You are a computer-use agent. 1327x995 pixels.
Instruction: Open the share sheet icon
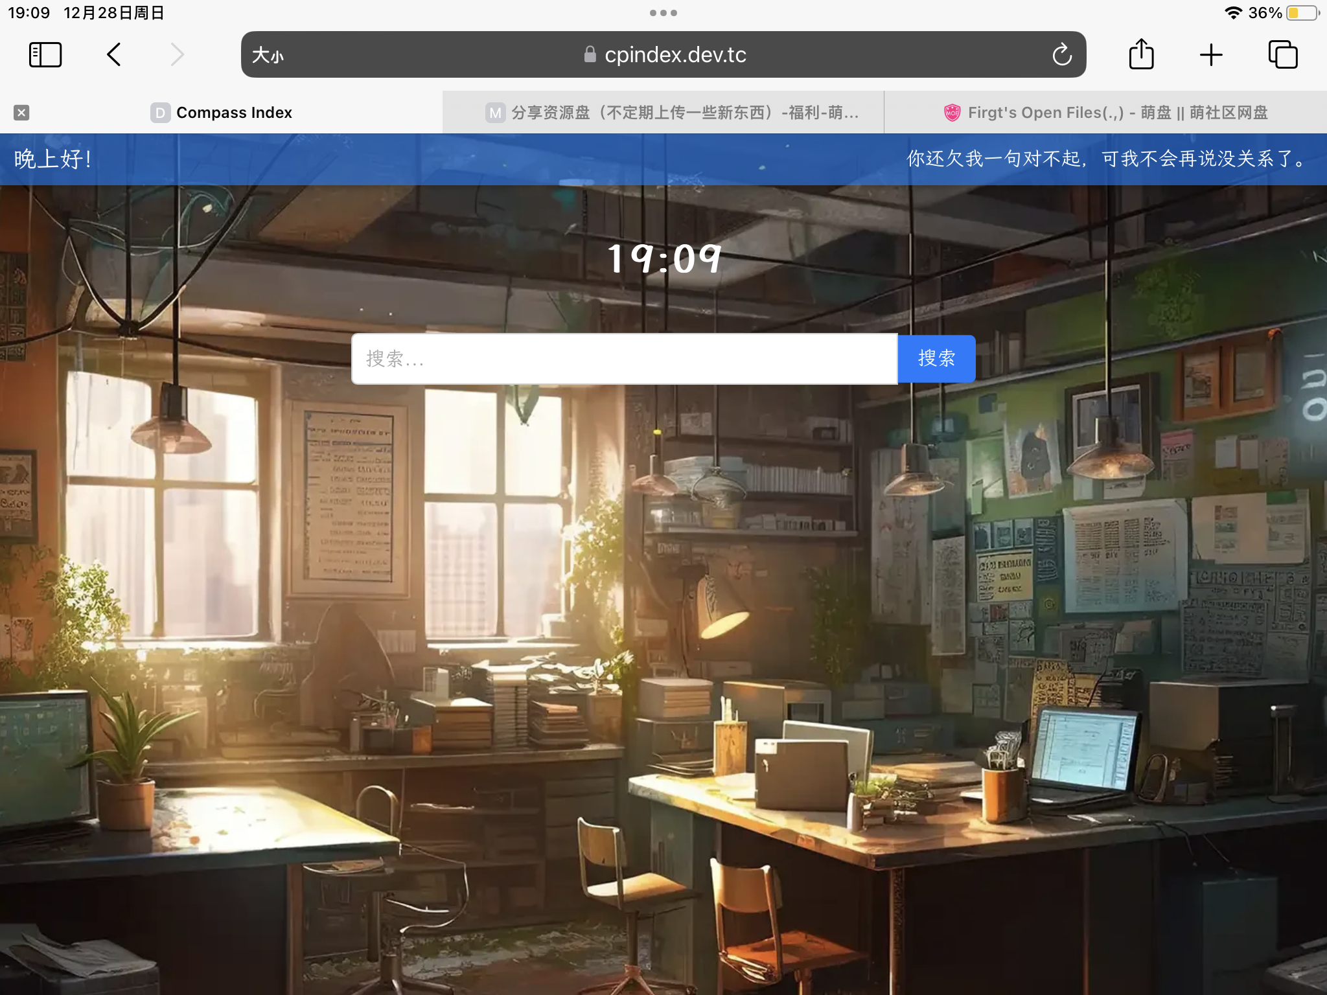(x=1141, y=55)
